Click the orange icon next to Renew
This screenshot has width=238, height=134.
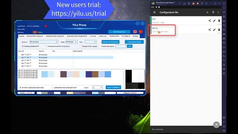tap(35, 32)
